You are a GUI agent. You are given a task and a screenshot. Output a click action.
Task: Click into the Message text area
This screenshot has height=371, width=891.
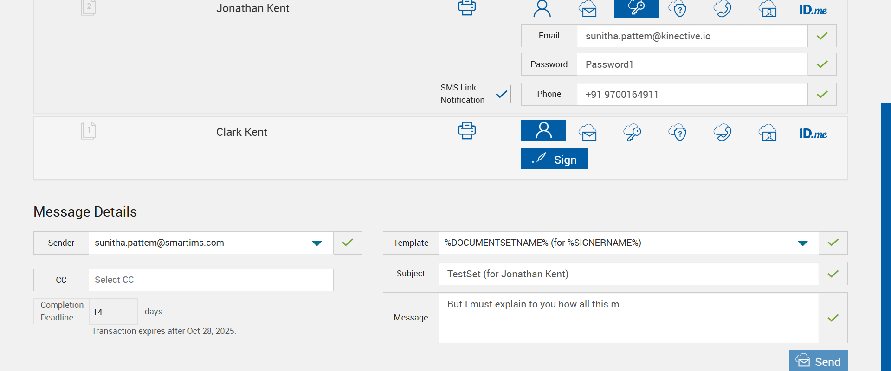628,318
